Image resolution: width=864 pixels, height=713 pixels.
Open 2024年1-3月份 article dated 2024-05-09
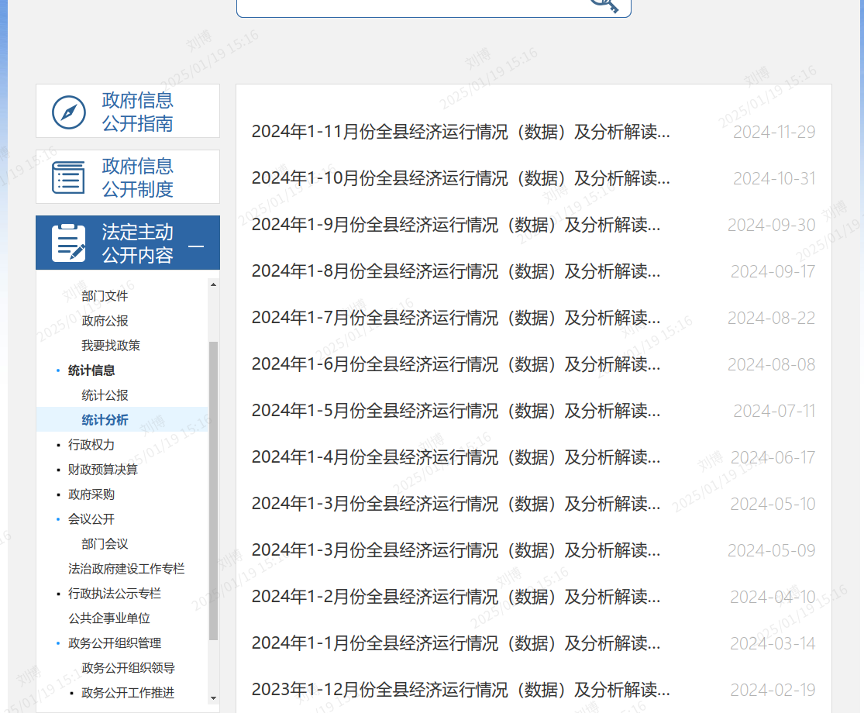[456, 550]
